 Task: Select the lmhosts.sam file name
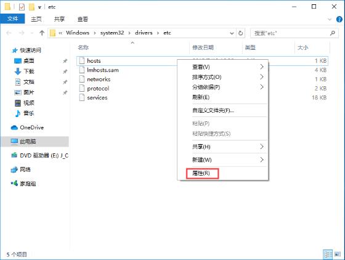(x=103, y=70)
